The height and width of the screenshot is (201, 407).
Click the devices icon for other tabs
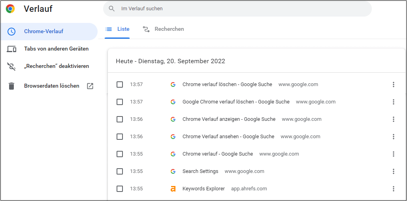coord(11,49)
